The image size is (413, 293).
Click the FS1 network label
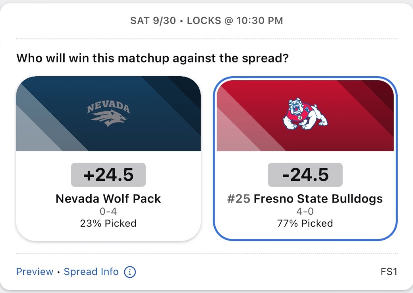click(x=389, y=272)
